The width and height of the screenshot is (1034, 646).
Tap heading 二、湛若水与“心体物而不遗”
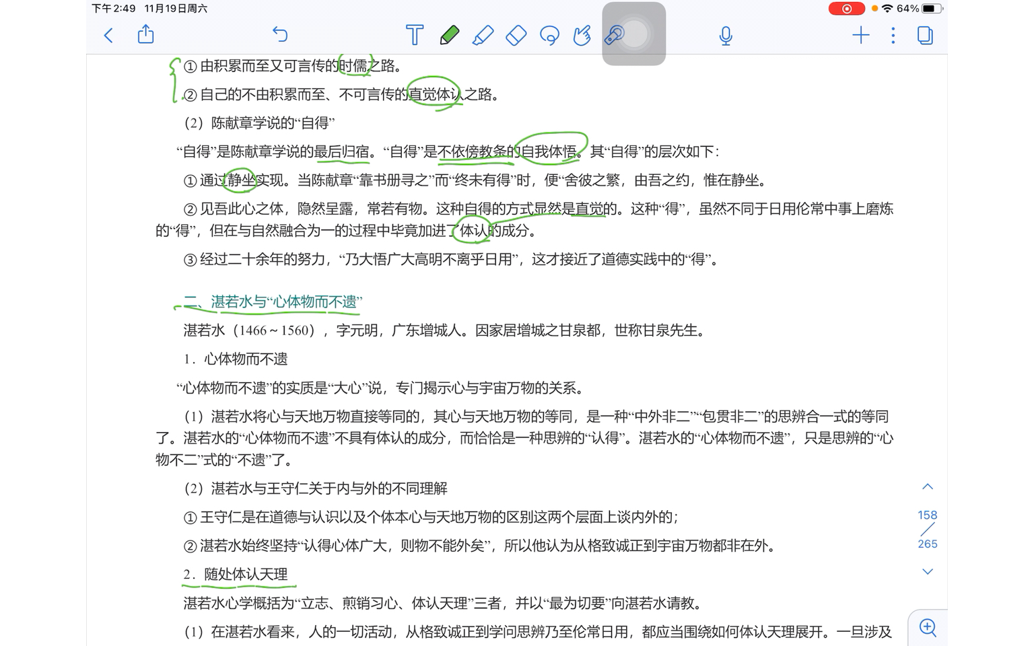(273, 301)
